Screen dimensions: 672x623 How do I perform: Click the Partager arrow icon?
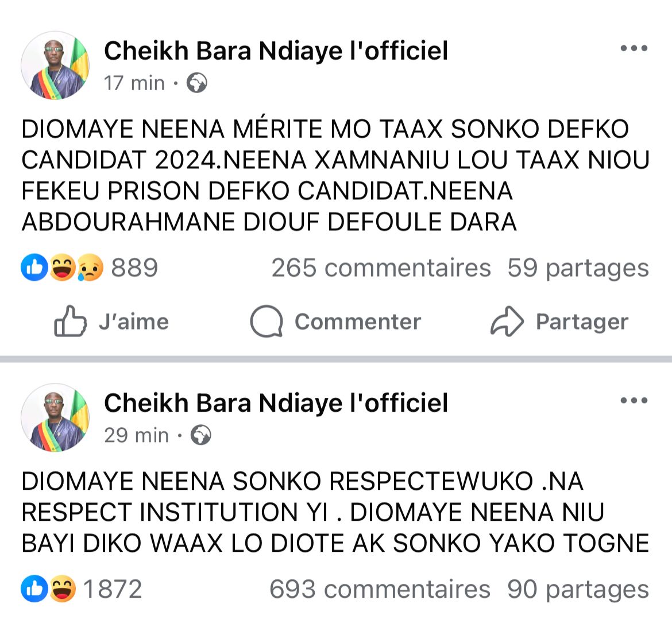(x=507, y=322)
